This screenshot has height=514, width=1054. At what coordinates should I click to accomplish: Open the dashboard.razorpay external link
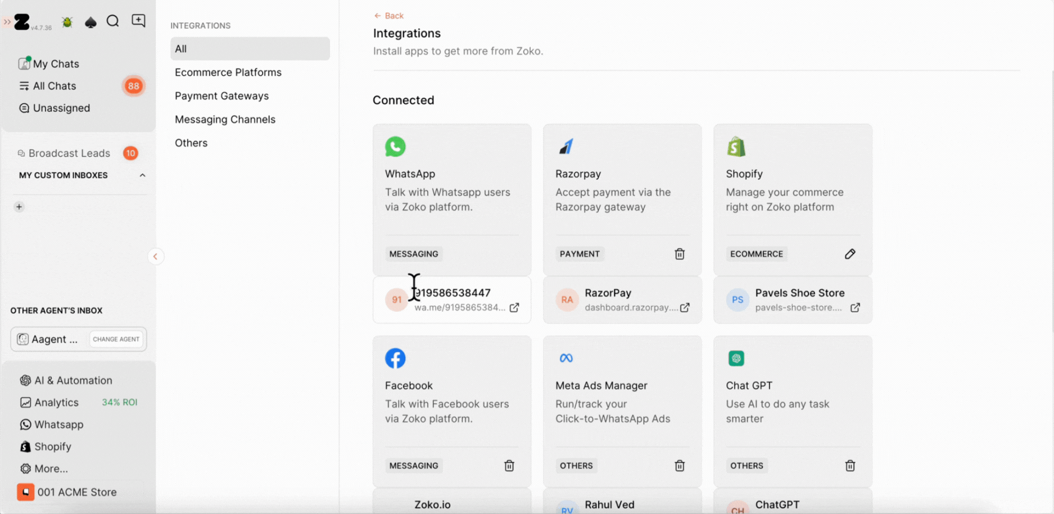(685, 308)
